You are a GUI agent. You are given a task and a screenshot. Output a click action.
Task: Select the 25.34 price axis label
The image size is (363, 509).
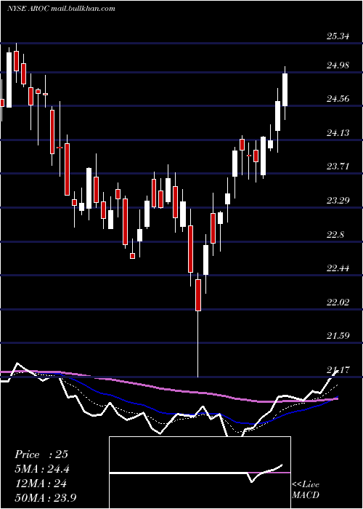pos(338,36)
